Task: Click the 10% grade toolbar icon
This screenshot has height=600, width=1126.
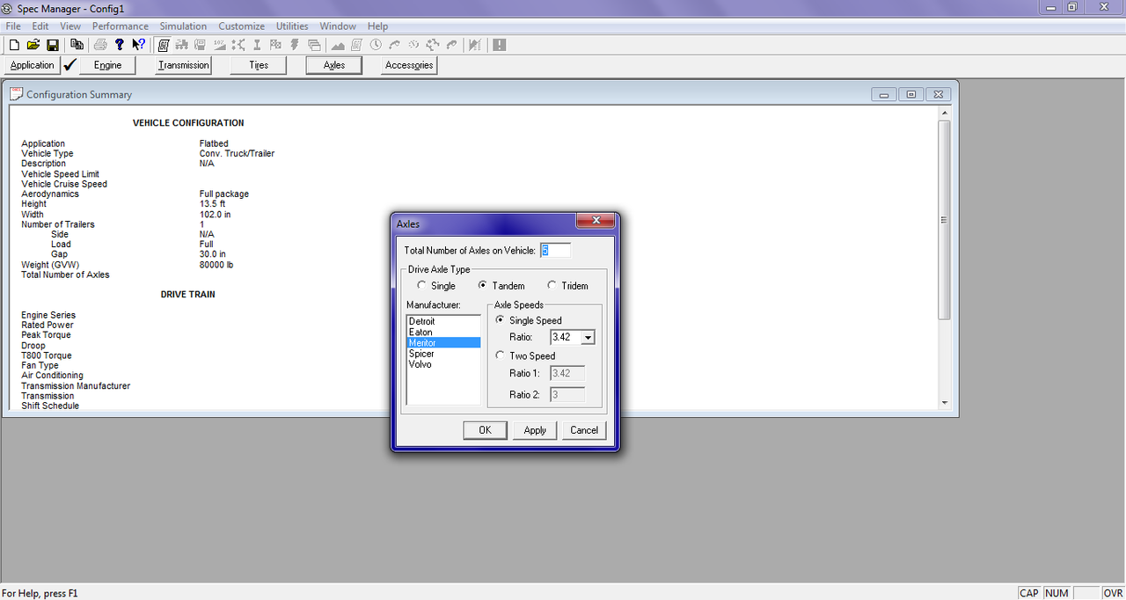Action: click(x=219, y=45)
